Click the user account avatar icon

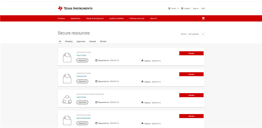[169, 8]
